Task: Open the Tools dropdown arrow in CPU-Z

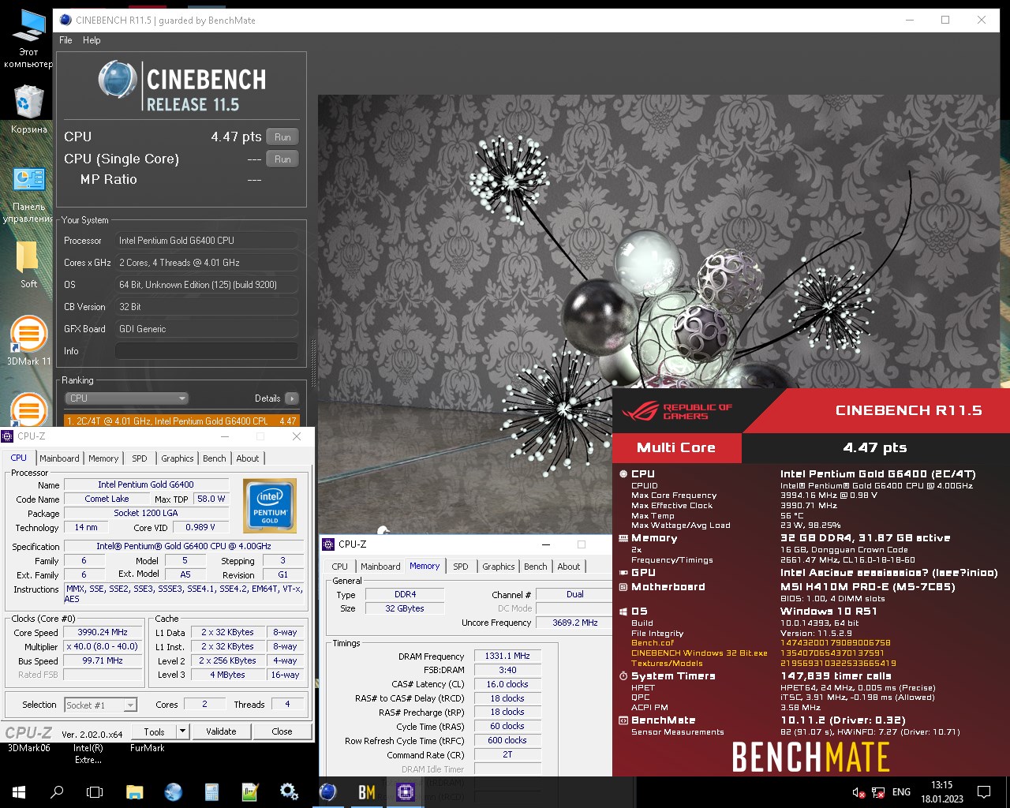Action: (x=182, y=731)
